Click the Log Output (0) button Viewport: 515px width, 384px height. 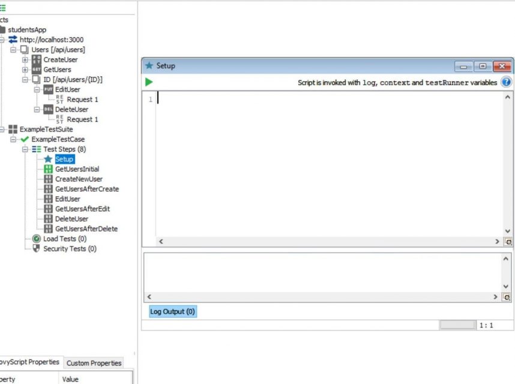(x=172, y=311)
